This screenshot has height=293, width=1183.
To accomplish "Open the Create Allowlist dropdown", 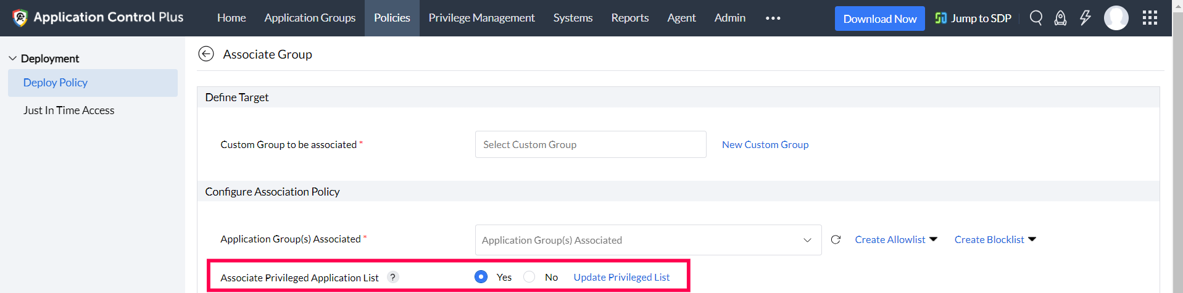I will 895,239.
